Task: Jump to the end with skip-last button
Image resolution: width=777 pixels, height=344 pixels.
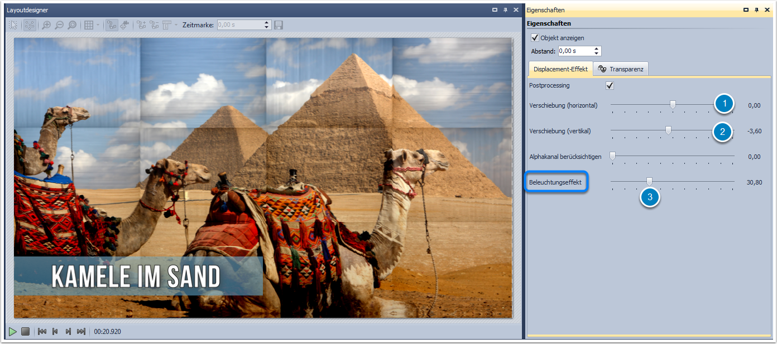Action: (81, 332)
